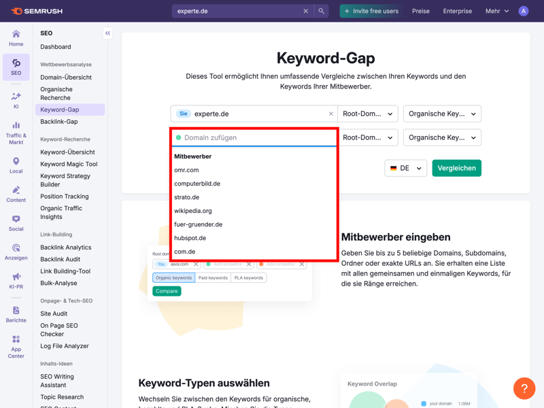Open Backlink Audit
The width and height of the screenshot is (544, 408).
coord(61,259)
